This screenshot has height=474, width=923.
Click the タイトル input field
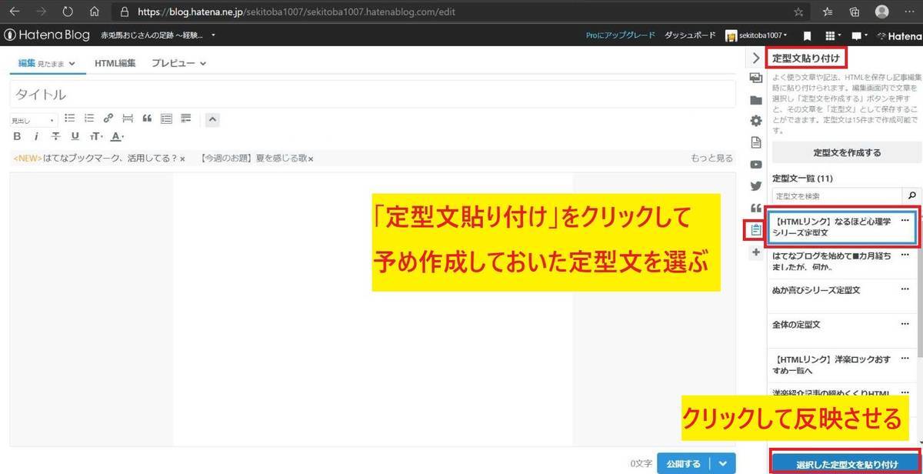372,95
